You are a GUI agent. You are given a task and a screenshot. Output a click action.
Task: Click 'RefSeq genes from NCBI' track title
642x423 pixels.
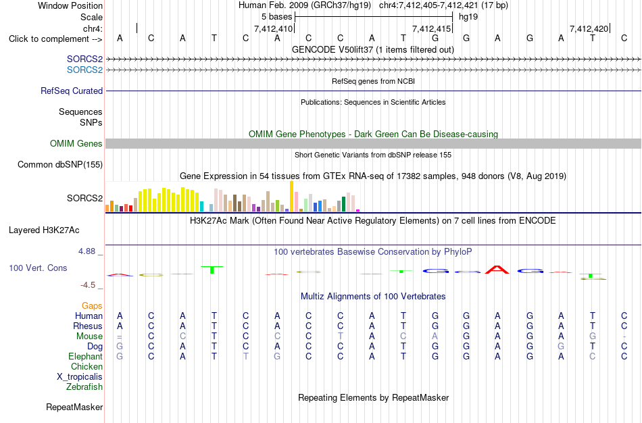[374, 82]
